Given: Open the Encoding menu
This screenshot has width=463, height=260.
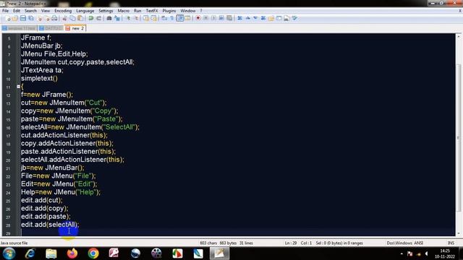Looking at the screenshot, I should (63, 11).
